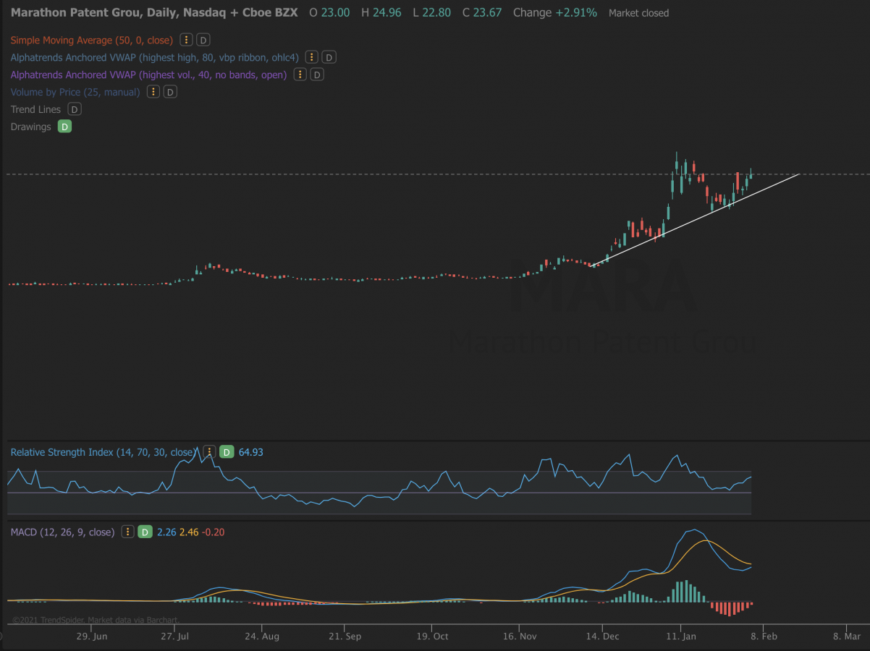Viewport: 870px width, 651px height.
Task: Click the 16. Nov date label
Action: tap(519, 637)
